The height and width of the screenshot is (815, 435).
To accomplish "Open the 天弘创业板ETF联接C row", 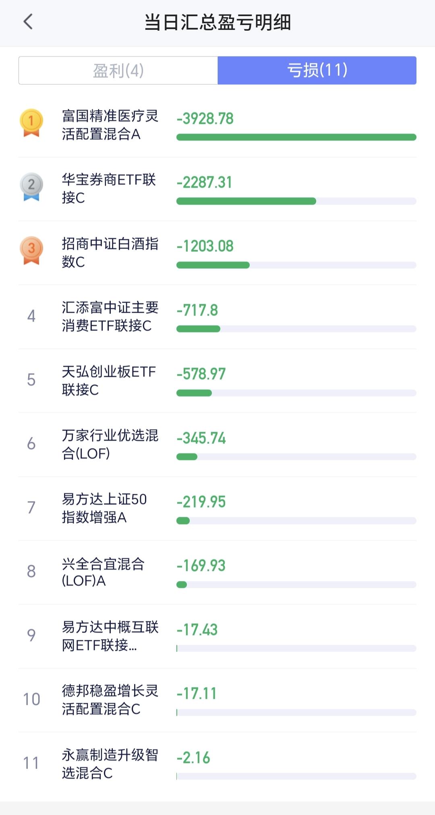I will tap(109, 380).
